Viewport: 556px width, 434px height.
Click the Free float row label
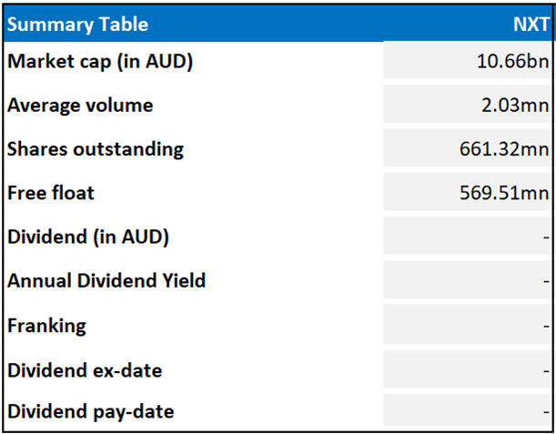51,193
